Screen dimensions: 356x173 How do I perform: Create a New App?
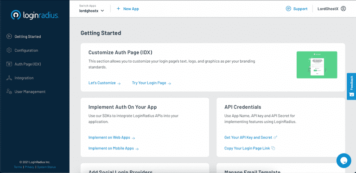click(x=127, y=9)
